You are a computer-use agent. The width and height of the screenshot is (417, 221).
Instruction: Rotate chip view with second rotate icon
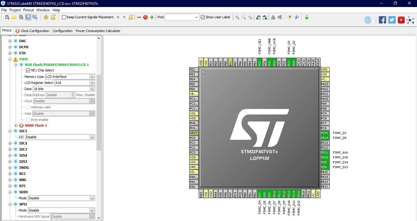click(265, 17)
